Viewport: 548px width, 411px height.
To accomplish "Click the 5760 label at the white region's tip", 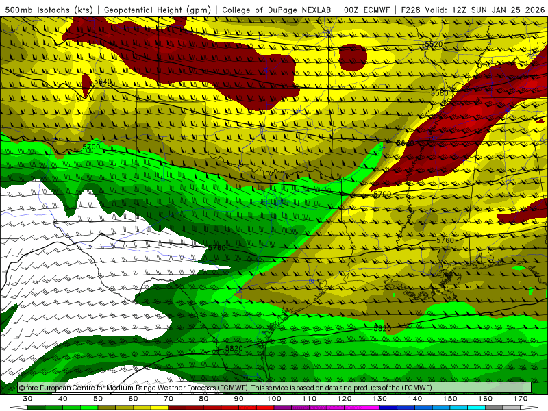I will 217,248.
